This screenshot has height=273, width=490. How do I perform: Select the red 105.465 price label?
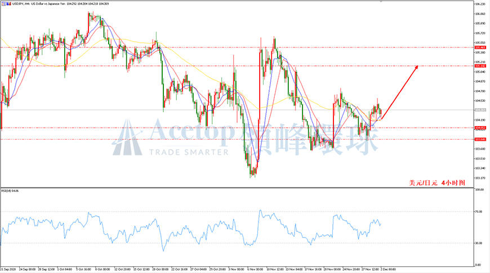(x=480, y=47)
